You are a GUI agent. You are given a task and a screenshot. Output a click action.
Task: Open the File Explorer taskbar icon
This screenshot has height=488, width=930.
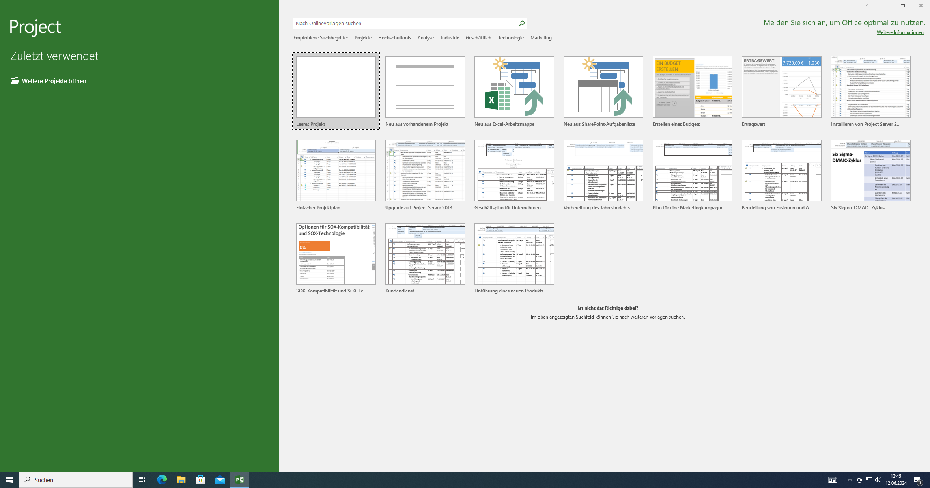181,480
